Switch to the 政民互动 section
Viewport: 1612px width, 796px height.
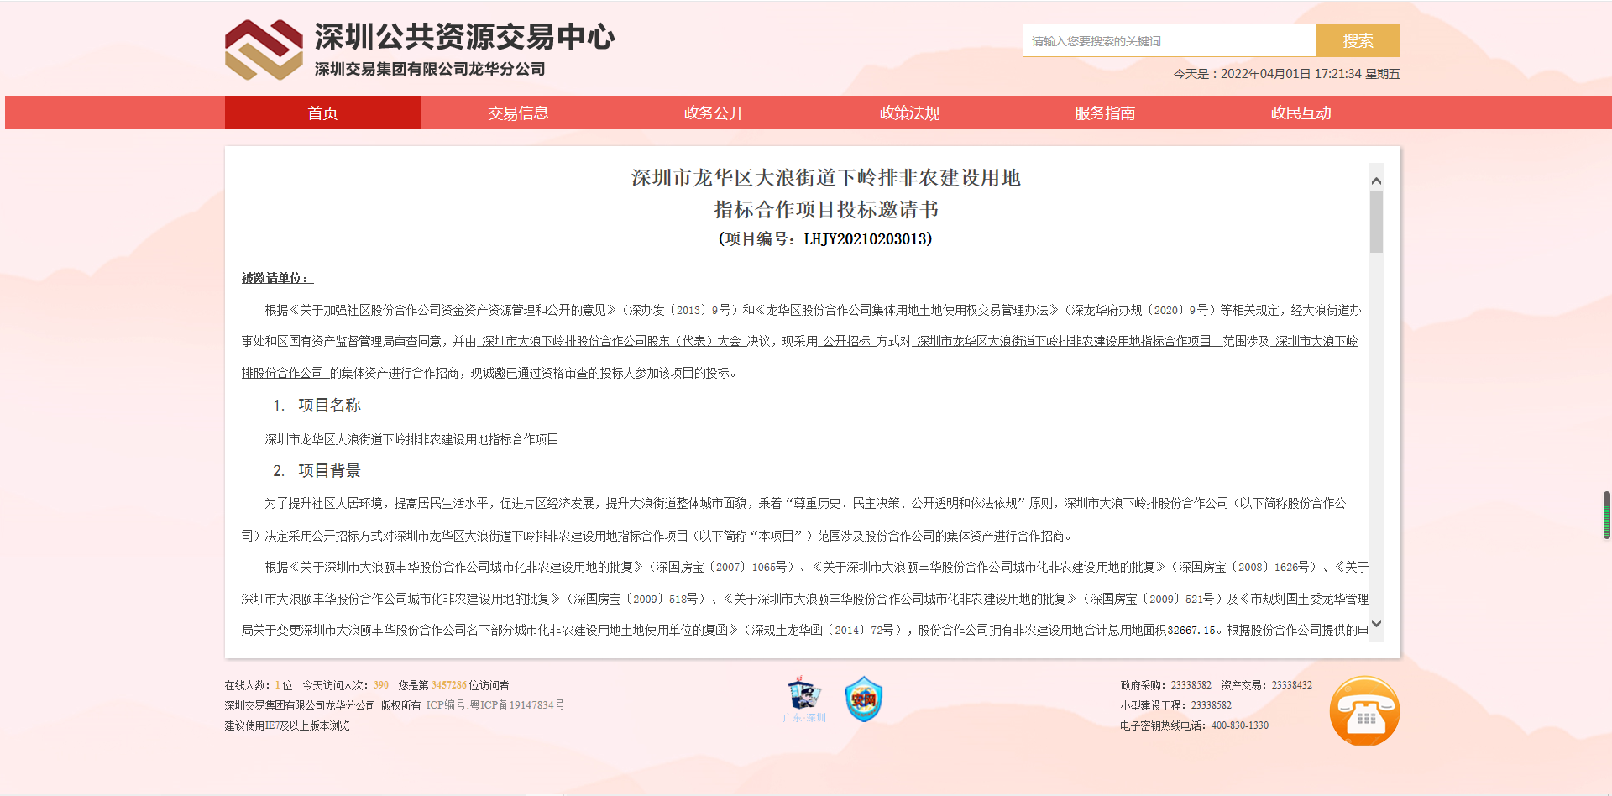pyautogui.click(x=1301, y=113)
